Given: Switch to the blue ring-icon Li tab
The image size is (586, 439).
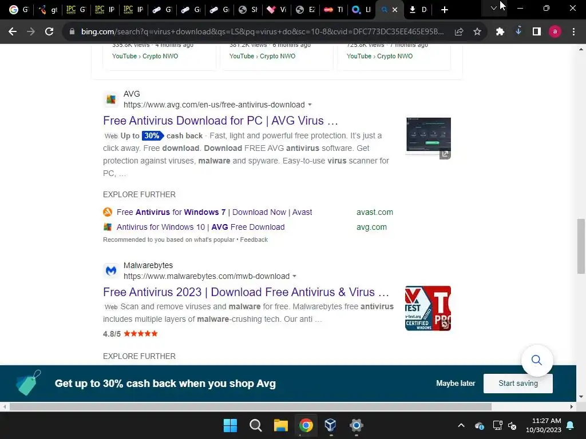Looking at the screenshot, I should pos(361,10).
